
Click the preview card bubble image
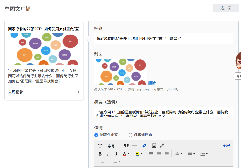[x=44, y=49]
